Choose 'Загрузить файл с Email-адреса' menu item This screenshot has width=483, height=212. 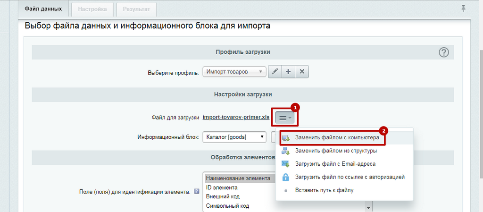(344, 164)
